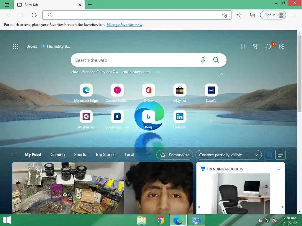Show previous trending product arrow

tap(199, 207)
